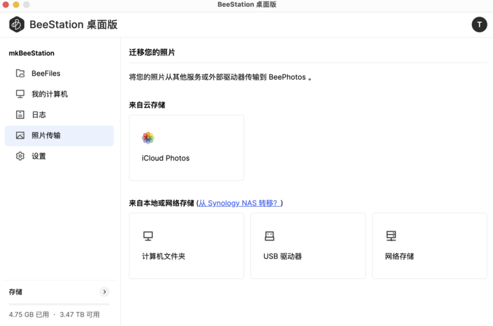The width and height of the screenshot is (493, 326).
Task: Select 照片传输 in sidebar
Action: tap(59, 135)
